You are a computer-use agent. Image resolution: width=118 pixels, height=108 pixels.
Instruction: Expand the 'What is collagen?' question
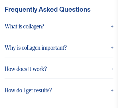click(59, 26)
